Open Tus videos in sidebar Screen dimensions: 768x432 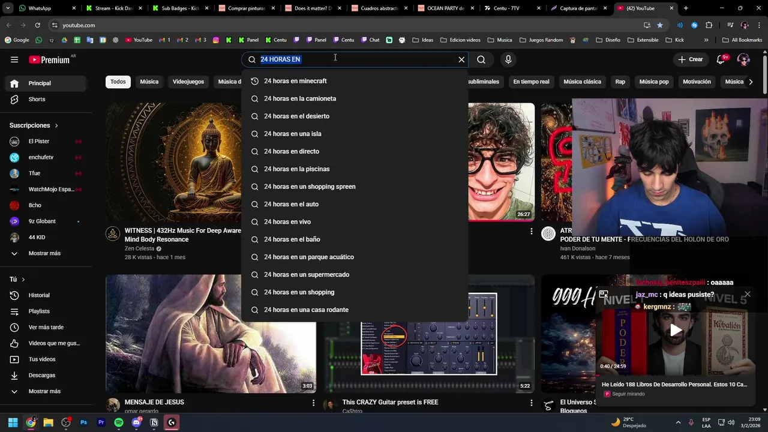click(x=46, y=359)
